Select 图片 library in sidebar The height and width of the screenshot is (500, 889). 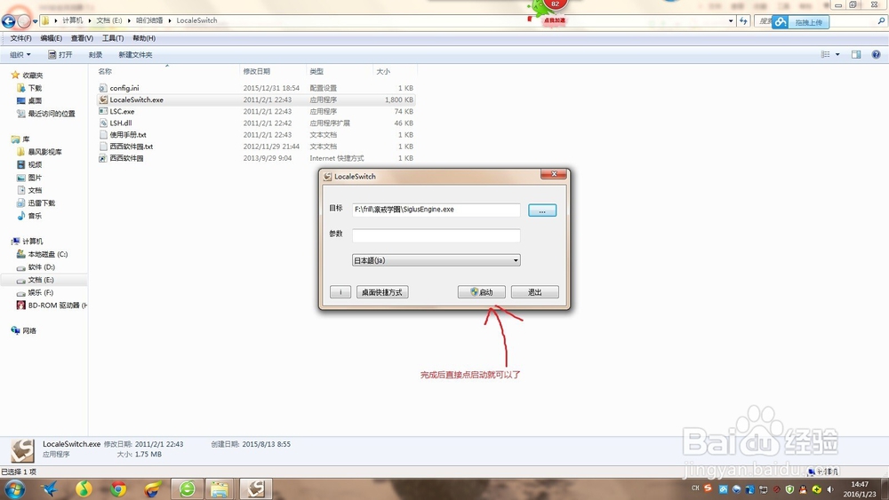click(35, 178)
